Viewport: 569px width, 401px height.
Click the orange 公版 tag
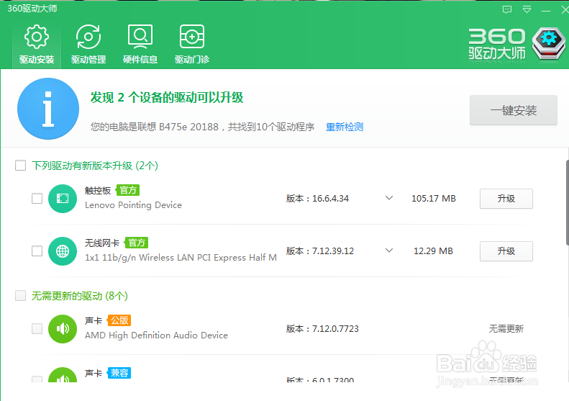(119, 320)
